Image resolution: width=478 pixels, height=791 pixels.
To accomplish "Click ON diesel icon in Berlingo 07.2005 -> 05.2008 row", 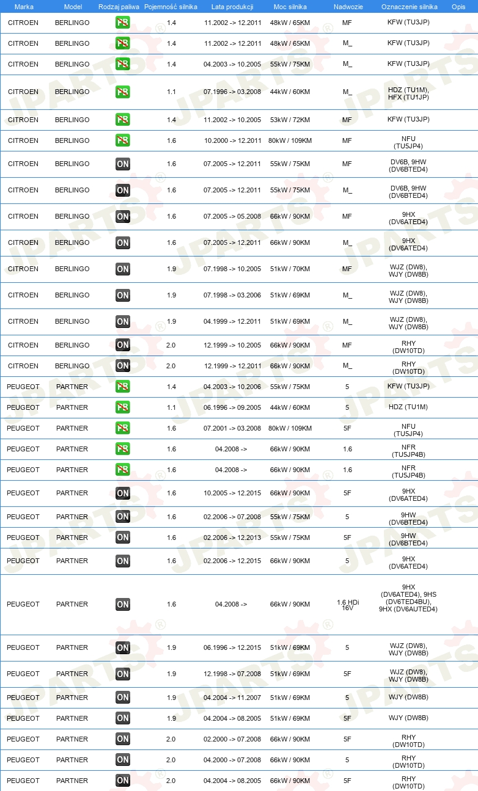I will [x=123, y=216].
